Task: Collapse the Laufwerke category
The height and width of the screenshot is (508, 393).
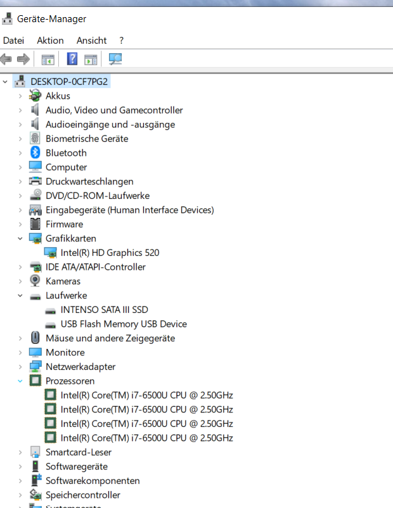Action: click(20, 295)
